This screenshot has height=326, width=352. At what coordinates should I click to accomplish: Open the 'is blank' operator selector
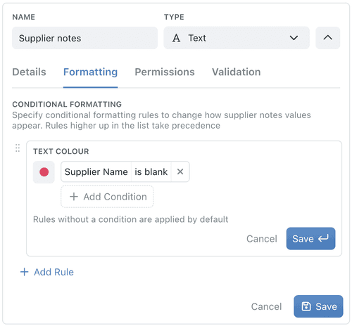[151, 171]
